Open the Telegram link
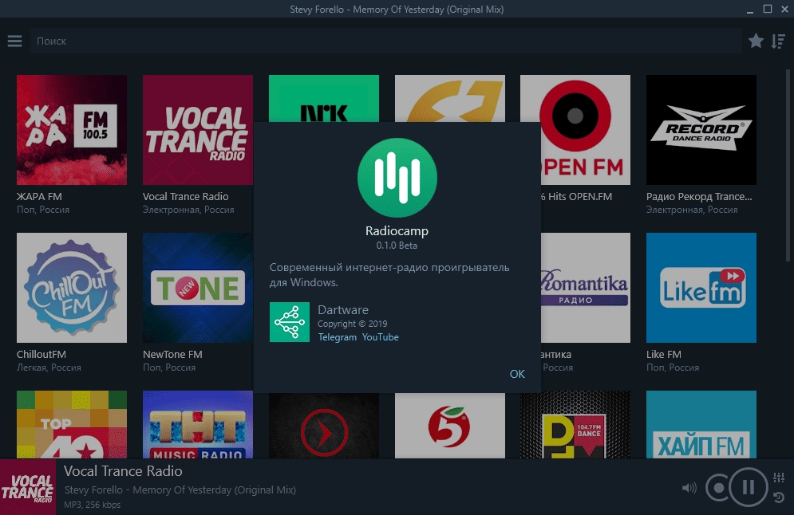 pyautogui.click(x=338, y=337)
